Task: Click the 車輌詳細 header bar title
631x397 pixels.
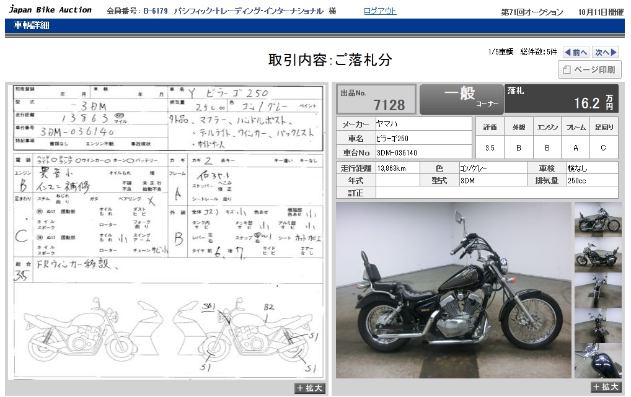Action: 32,25
